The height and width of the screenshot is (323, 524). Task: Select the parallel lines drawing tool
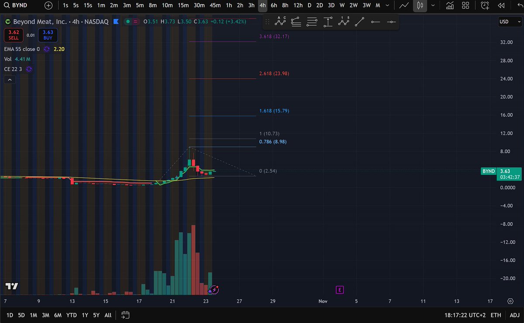coord(312,21)
